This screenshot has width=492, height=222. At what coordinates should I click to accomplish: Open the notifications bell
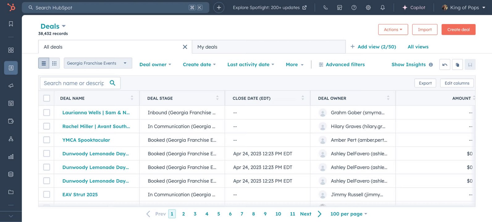coord(383,8)
